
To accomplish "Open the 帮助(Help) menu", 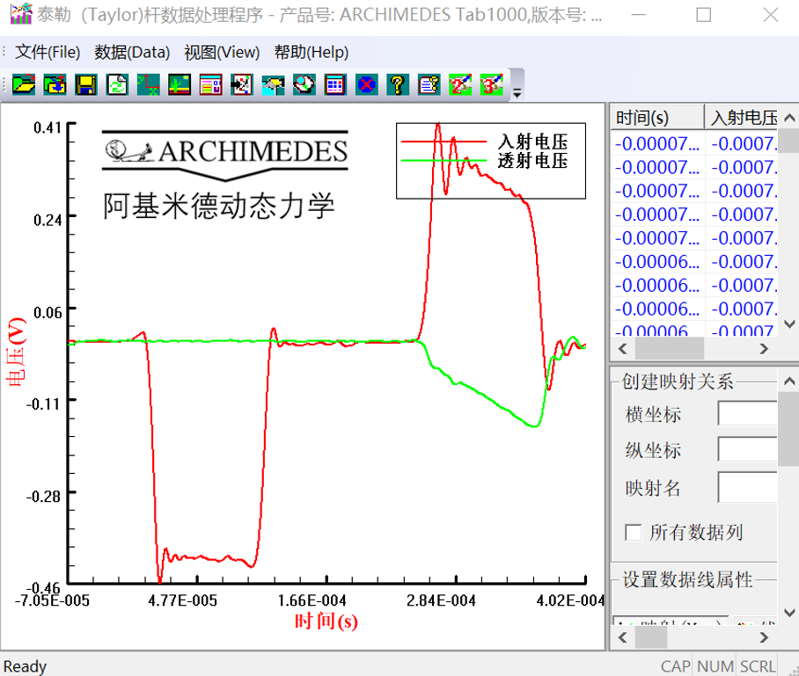I will coord(312,52).
